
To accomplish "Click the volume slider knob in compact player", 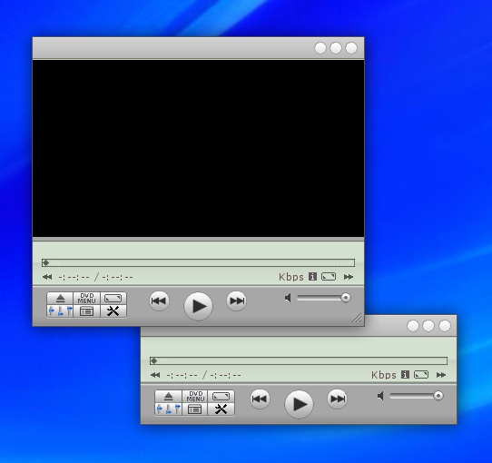I will [x=438, y=396].
